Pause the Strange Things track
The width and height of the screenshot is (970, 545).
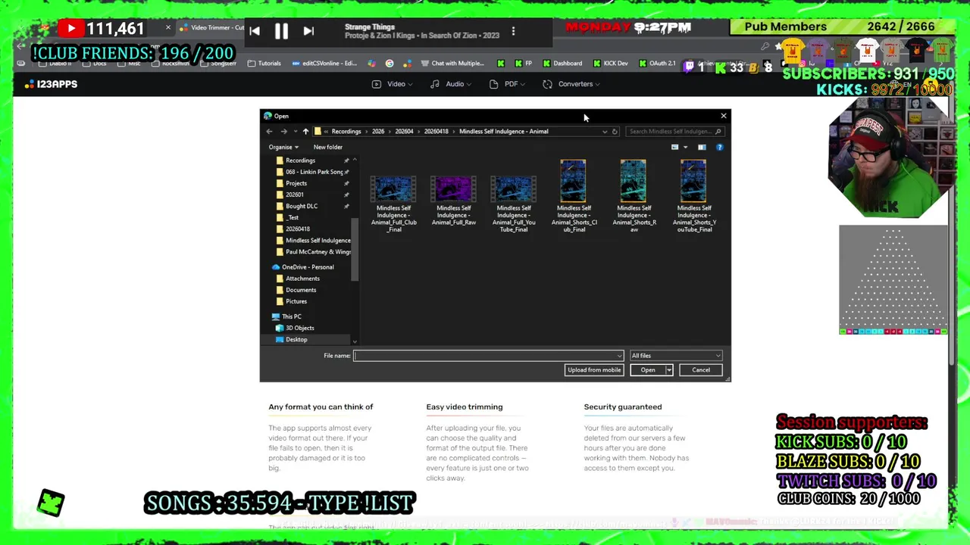point(281,31)
